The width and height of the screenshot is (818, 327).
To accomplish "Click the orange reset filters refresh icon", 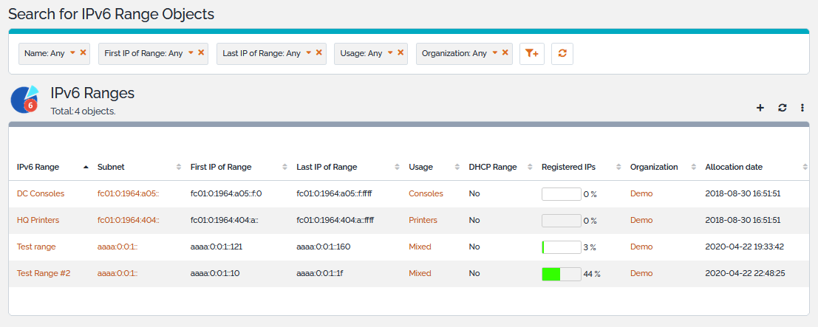I will click(562, 53).
